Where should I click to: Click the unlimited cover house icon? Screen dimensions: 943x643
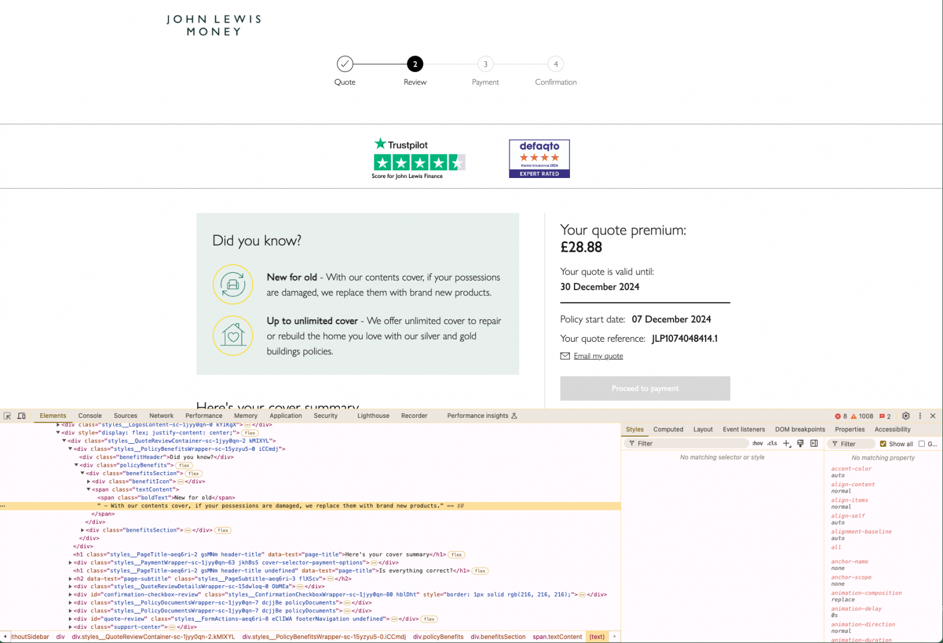click(233, 336)
